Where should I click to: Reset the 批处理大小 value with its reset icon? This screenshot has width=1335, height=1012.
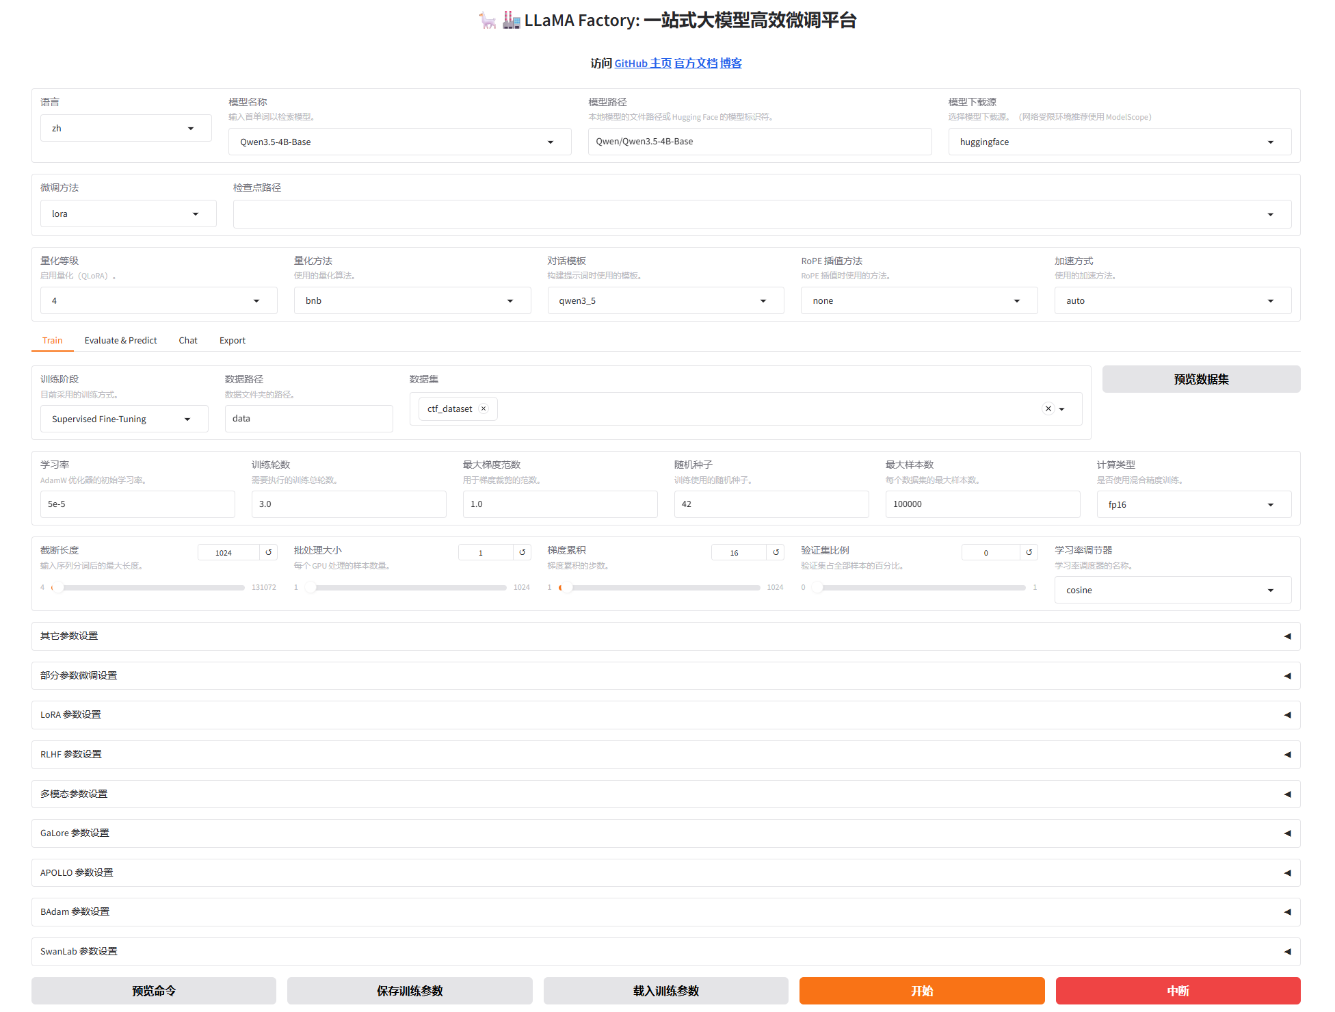click(523, 552)
